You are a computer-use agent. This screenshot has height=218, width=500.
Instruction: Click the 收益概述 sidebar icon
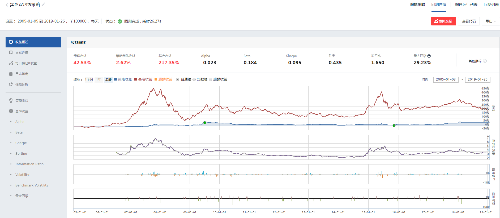11,42
